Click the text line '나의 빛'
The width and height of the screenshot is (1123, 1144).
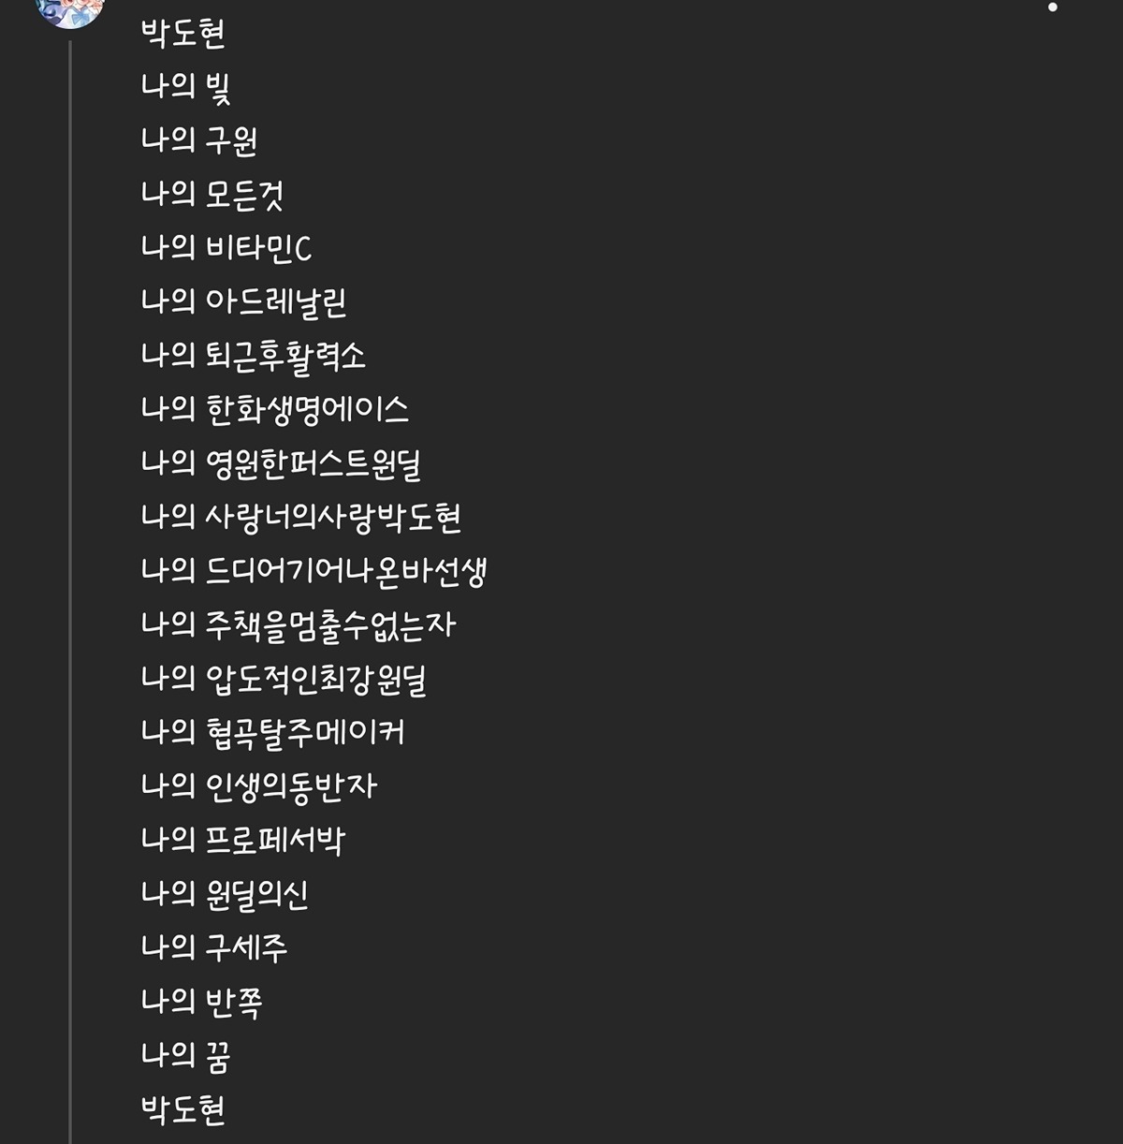click(185, 87)
